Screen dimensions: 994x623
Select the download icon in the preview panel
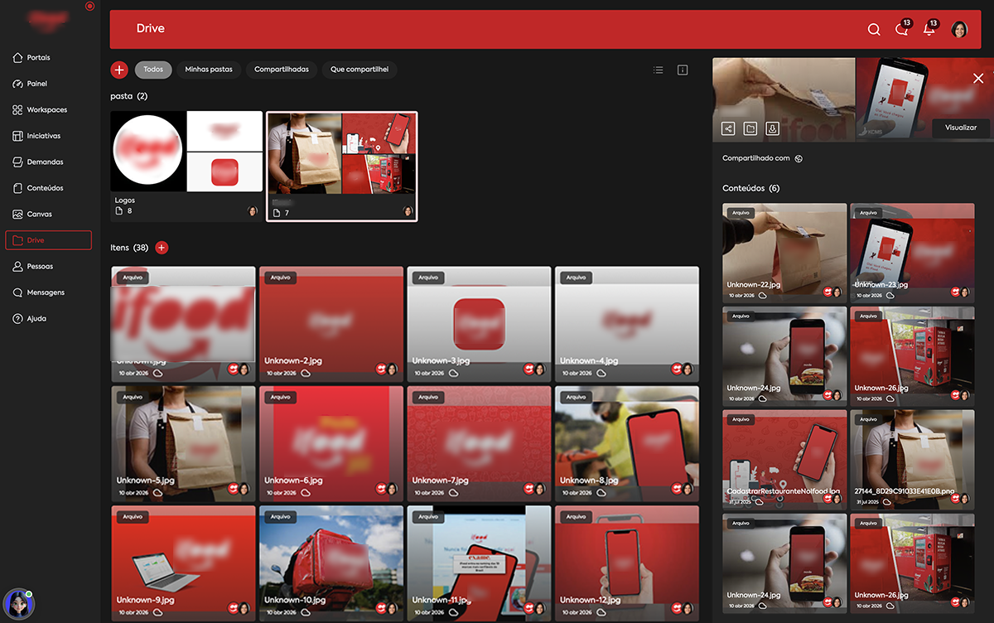tap(772, 128)
